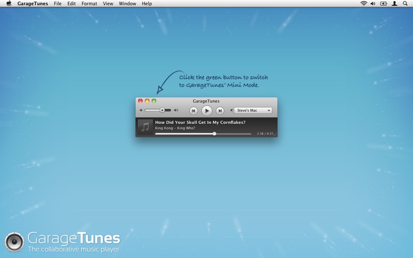
Task: Click the speaker icon beside Steve's Mac
Action: click(x=231, y=110)
